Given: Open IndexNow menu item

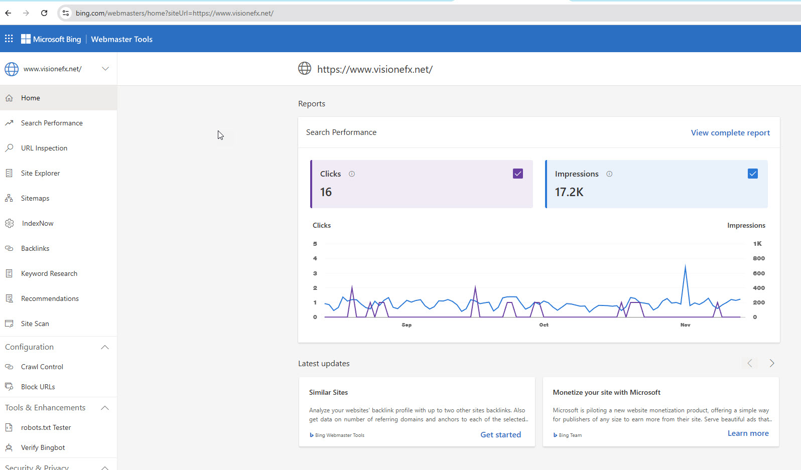Looking at the screenshot, I should (58, 223).
